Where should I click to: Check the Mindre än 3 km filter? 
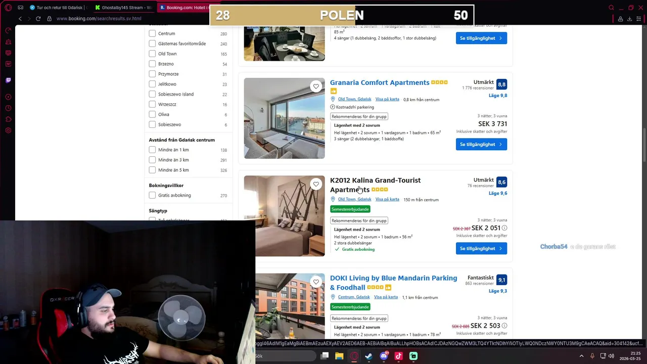click(152, 160)
